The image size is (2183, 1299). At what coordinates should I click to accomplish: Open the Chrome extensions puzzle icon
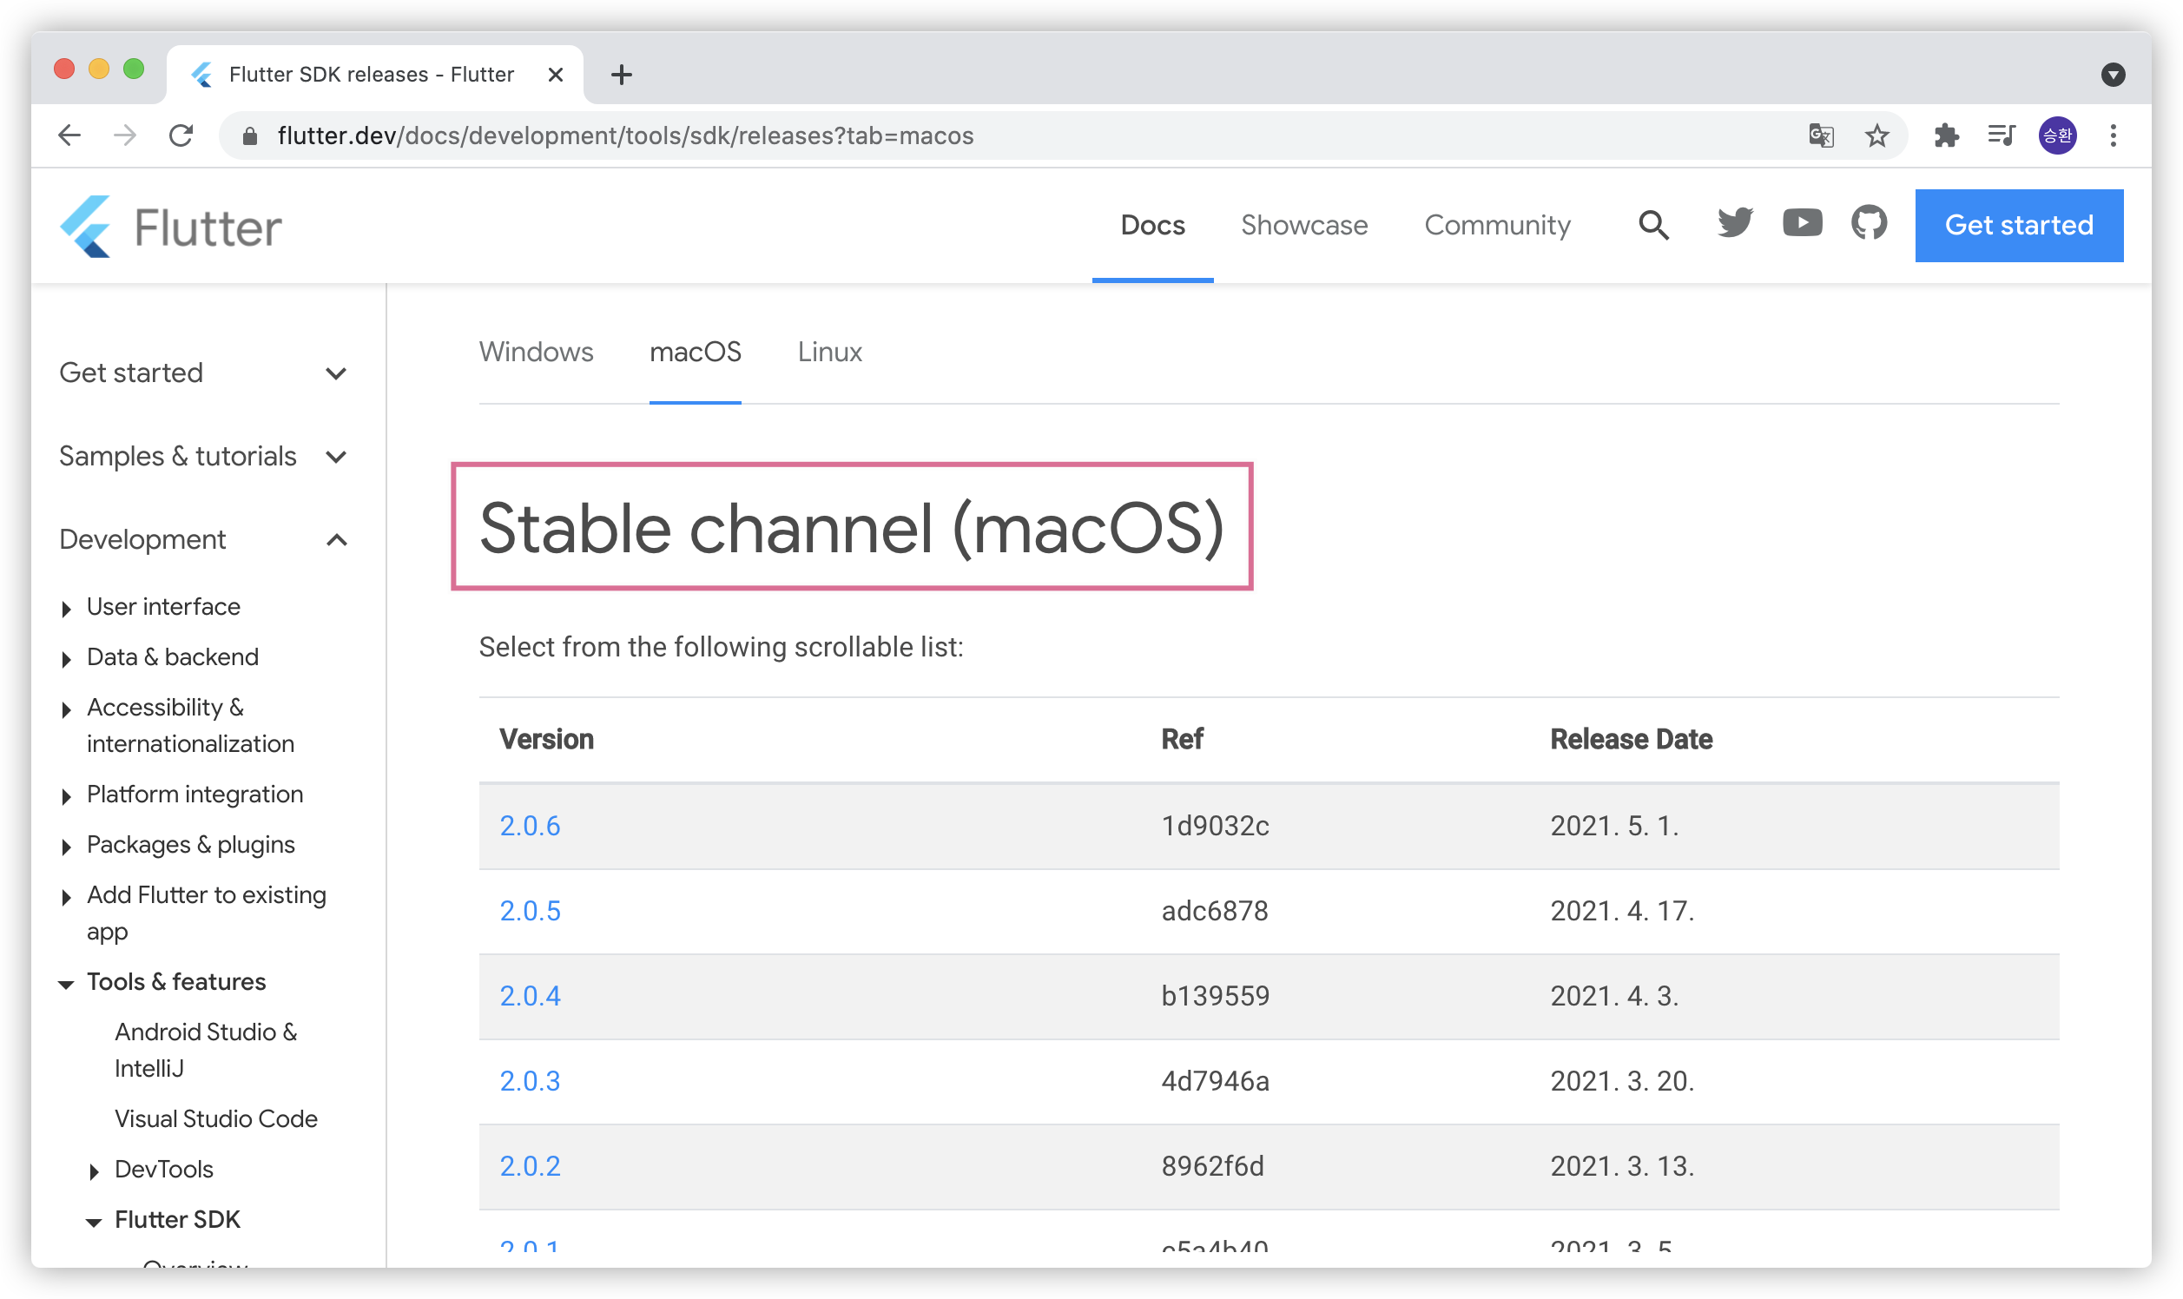tap(1946, 135)
